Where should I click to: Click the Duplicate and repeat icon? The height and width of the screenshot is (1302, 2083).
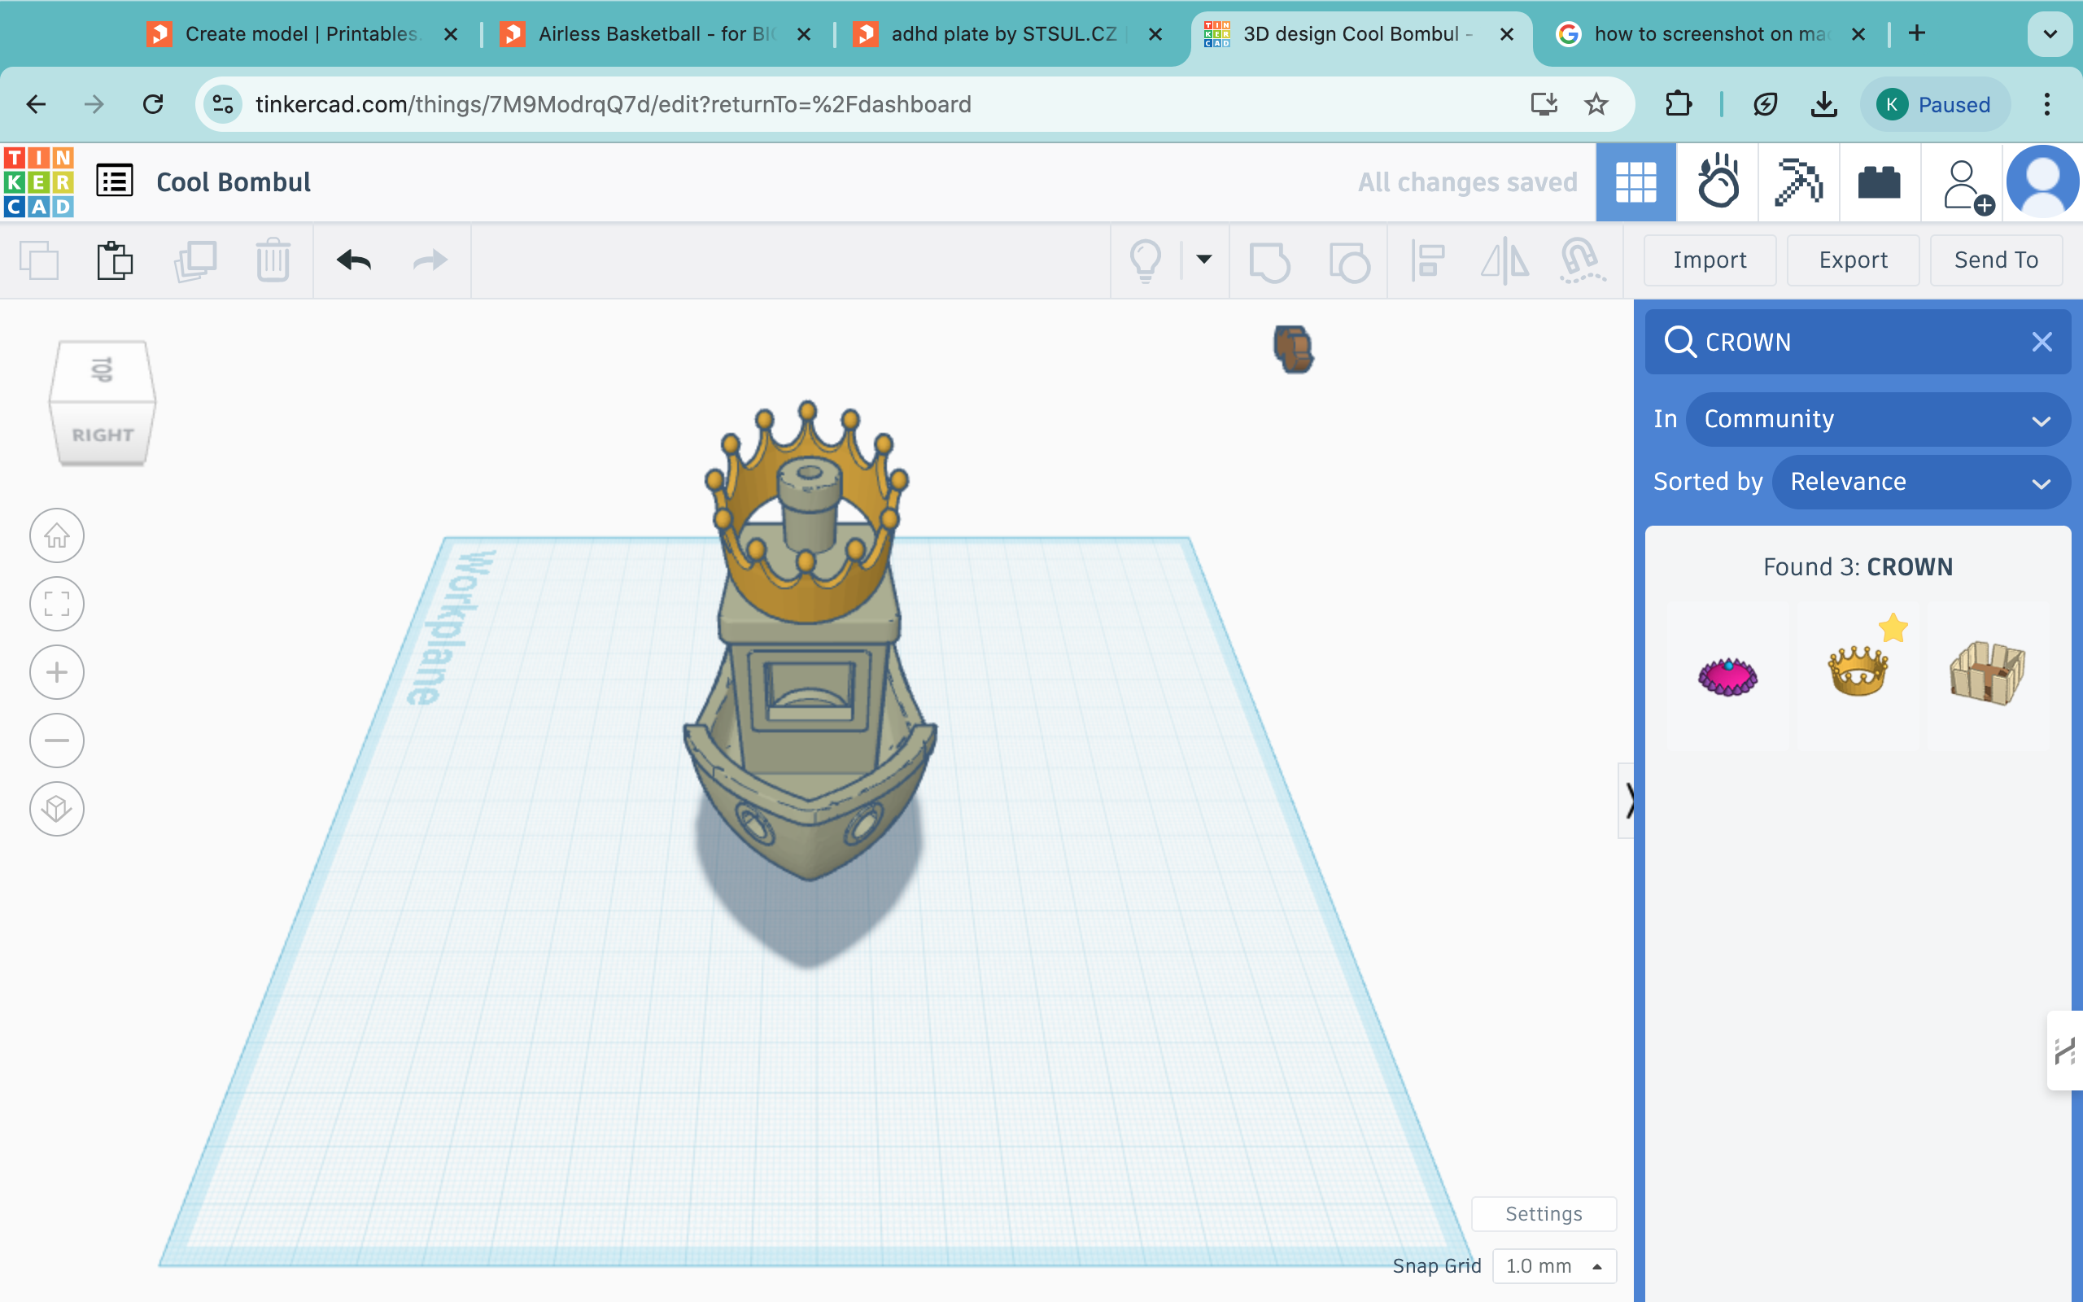point(195,260)
